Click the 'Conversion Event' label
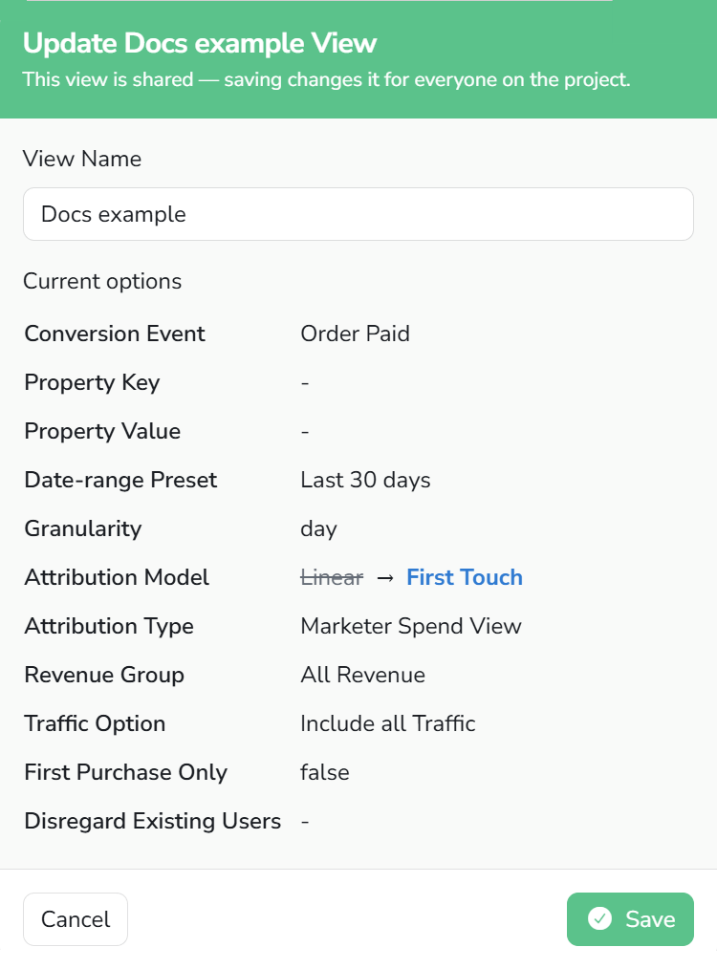717x969 pixels. pos(115,334)
